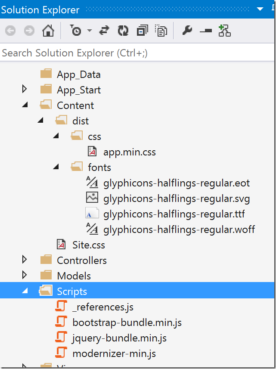Toggle the Preview Selected Items icon
This screenshot has width=276, height=369.
206,31
